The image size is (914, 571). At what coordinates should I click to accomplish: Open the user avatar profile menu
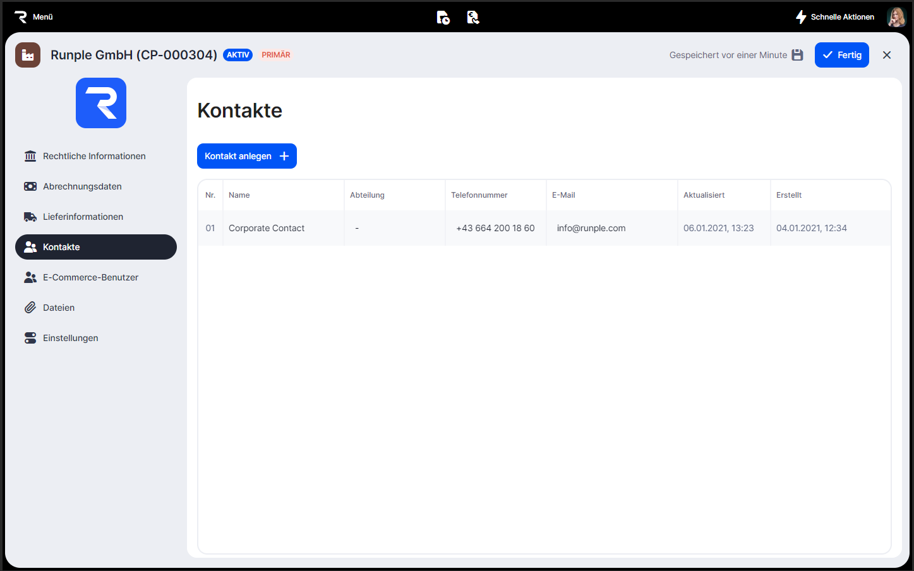tap(896, 17)
